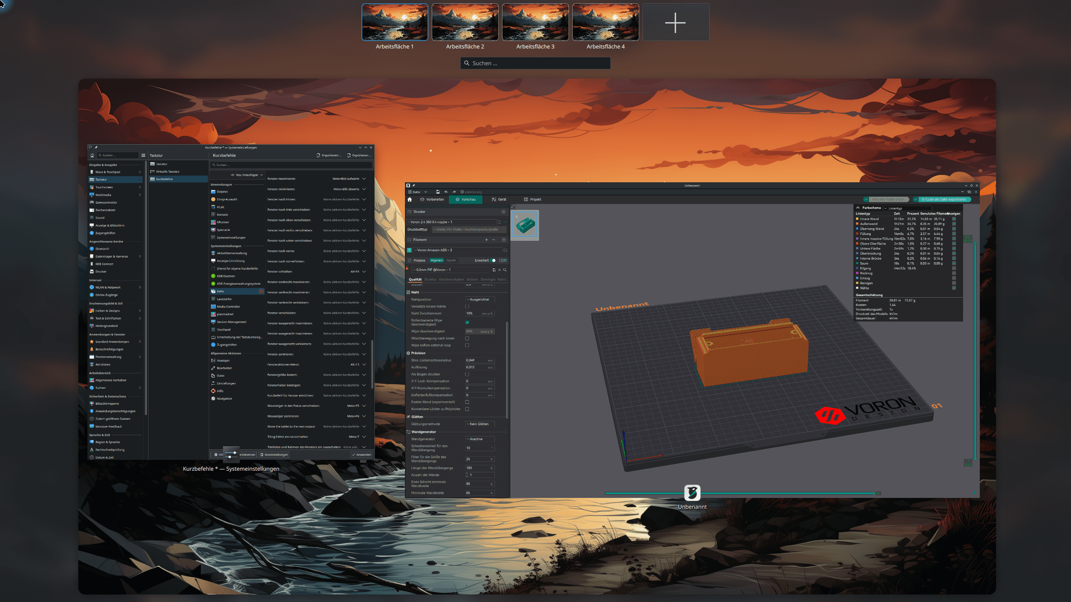Toggle the Erweitert advanced mode switch
1071x602 pixels.
[x=493, y=260]
